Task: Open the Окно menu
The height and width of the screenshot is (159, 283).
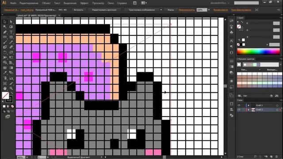Action: pos(111,3)
